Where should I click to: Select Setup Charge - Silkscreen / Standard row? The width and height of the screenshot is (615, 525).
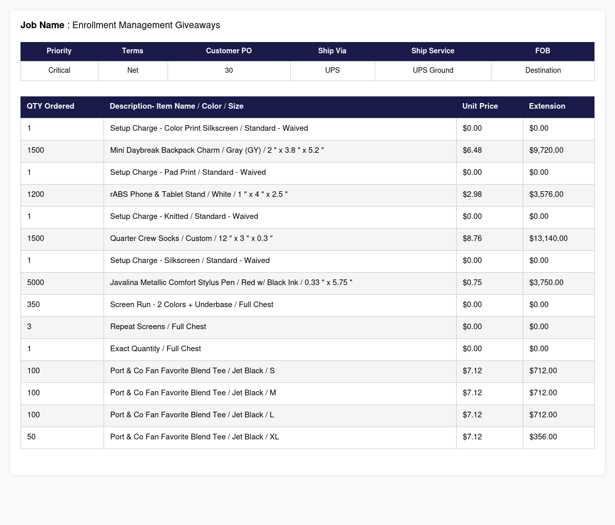pyautogui.click(x=307, y=261)
